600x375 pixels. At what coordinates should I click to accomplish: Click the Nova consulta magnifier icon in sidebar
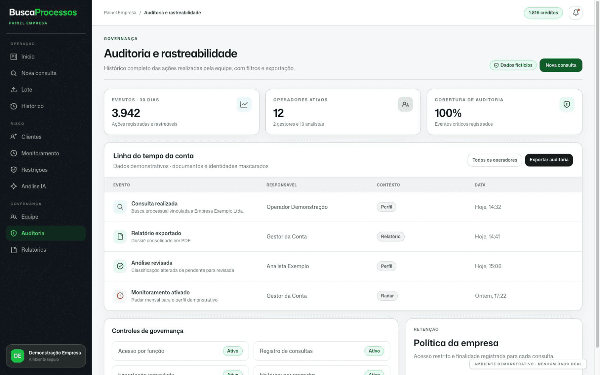(x=14, y=73)
